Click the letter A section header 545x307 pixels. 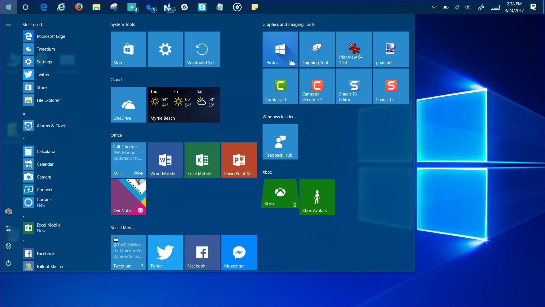pos(24,114)
